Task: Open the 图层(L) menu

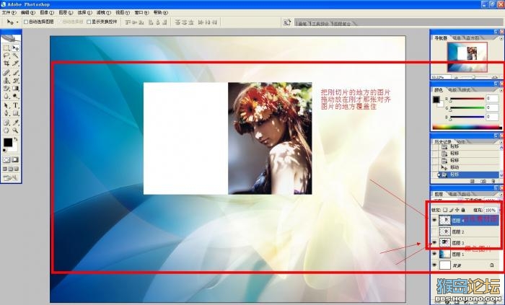Action: (66, 12)
